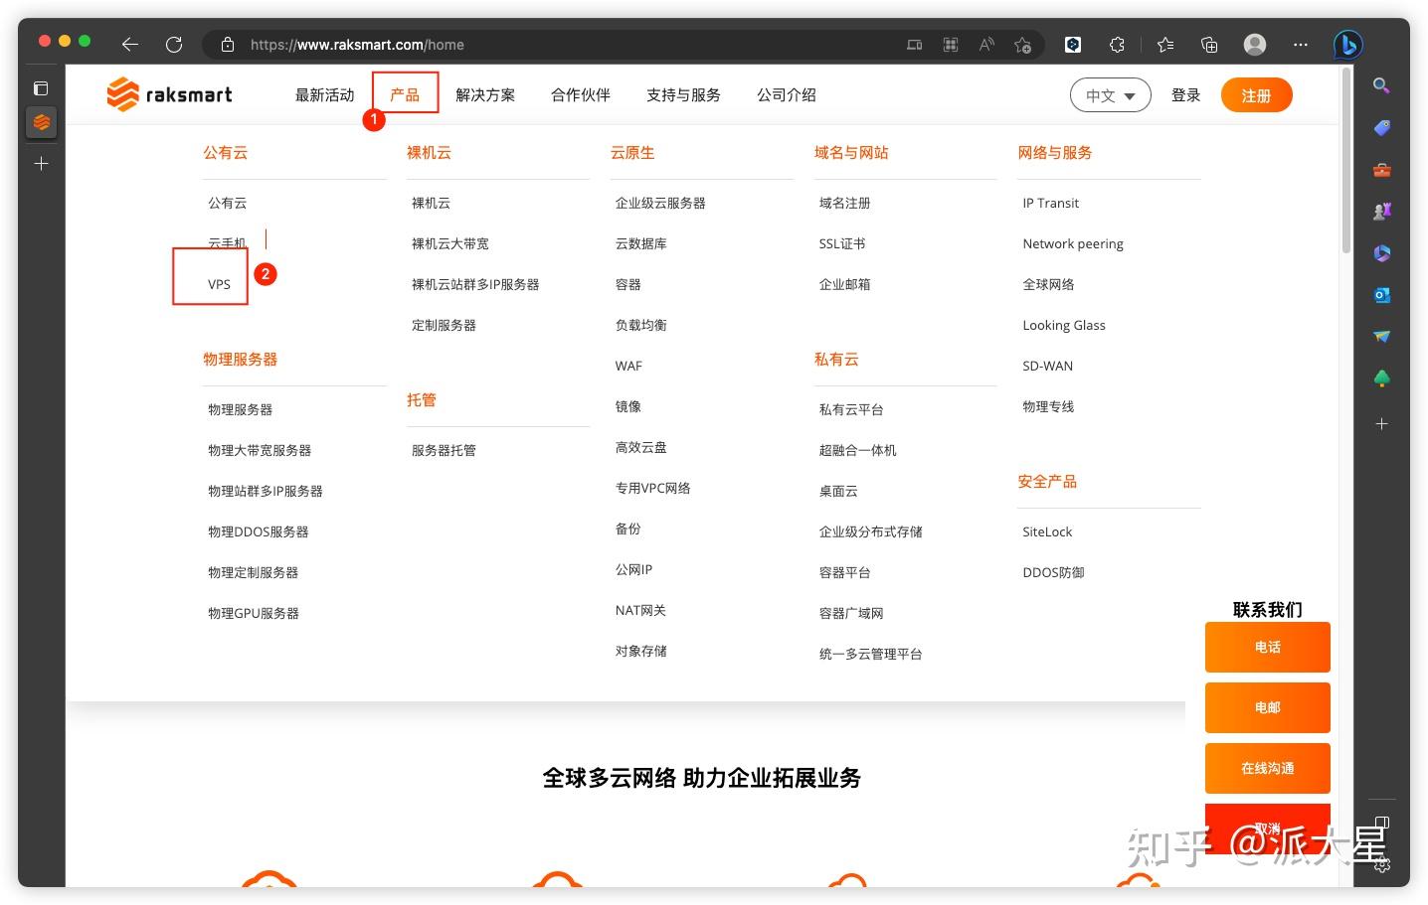
Task: Reload the page with the refresh icon
Action: 174,44
